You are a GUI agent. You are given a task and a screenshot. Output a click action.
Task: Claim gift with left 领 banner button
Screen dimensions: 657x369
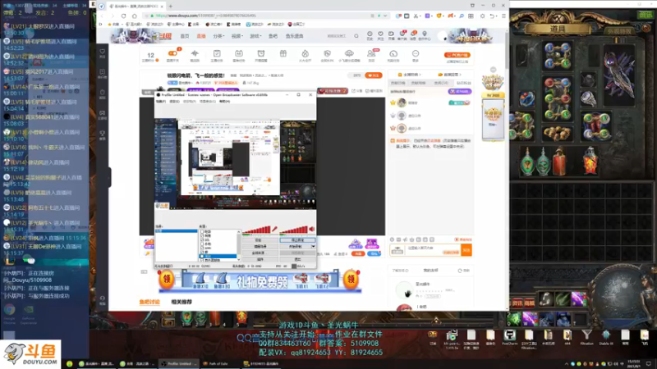coord(167,280)
